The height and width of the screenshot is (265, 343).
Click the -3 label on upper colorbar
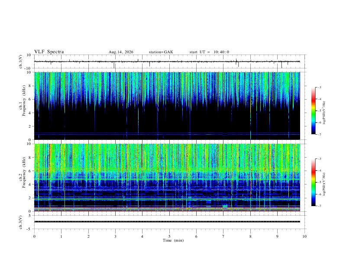[x=319, y=87]
